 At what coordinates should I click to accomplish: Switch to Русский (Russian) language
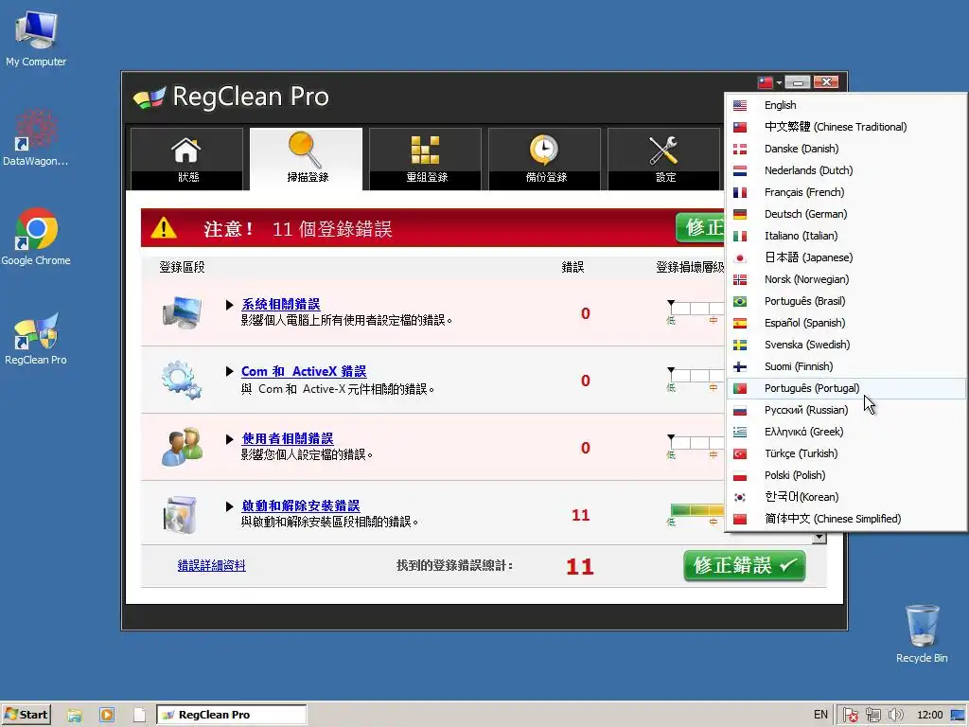pos(846,410)
